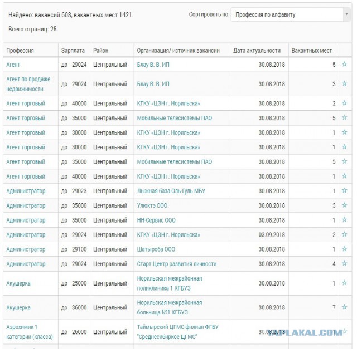Viewport: 357px width, 349px height.
Task: Favorite the Улюктэ ООО Администратор row
Action: [x=345, y=205]
